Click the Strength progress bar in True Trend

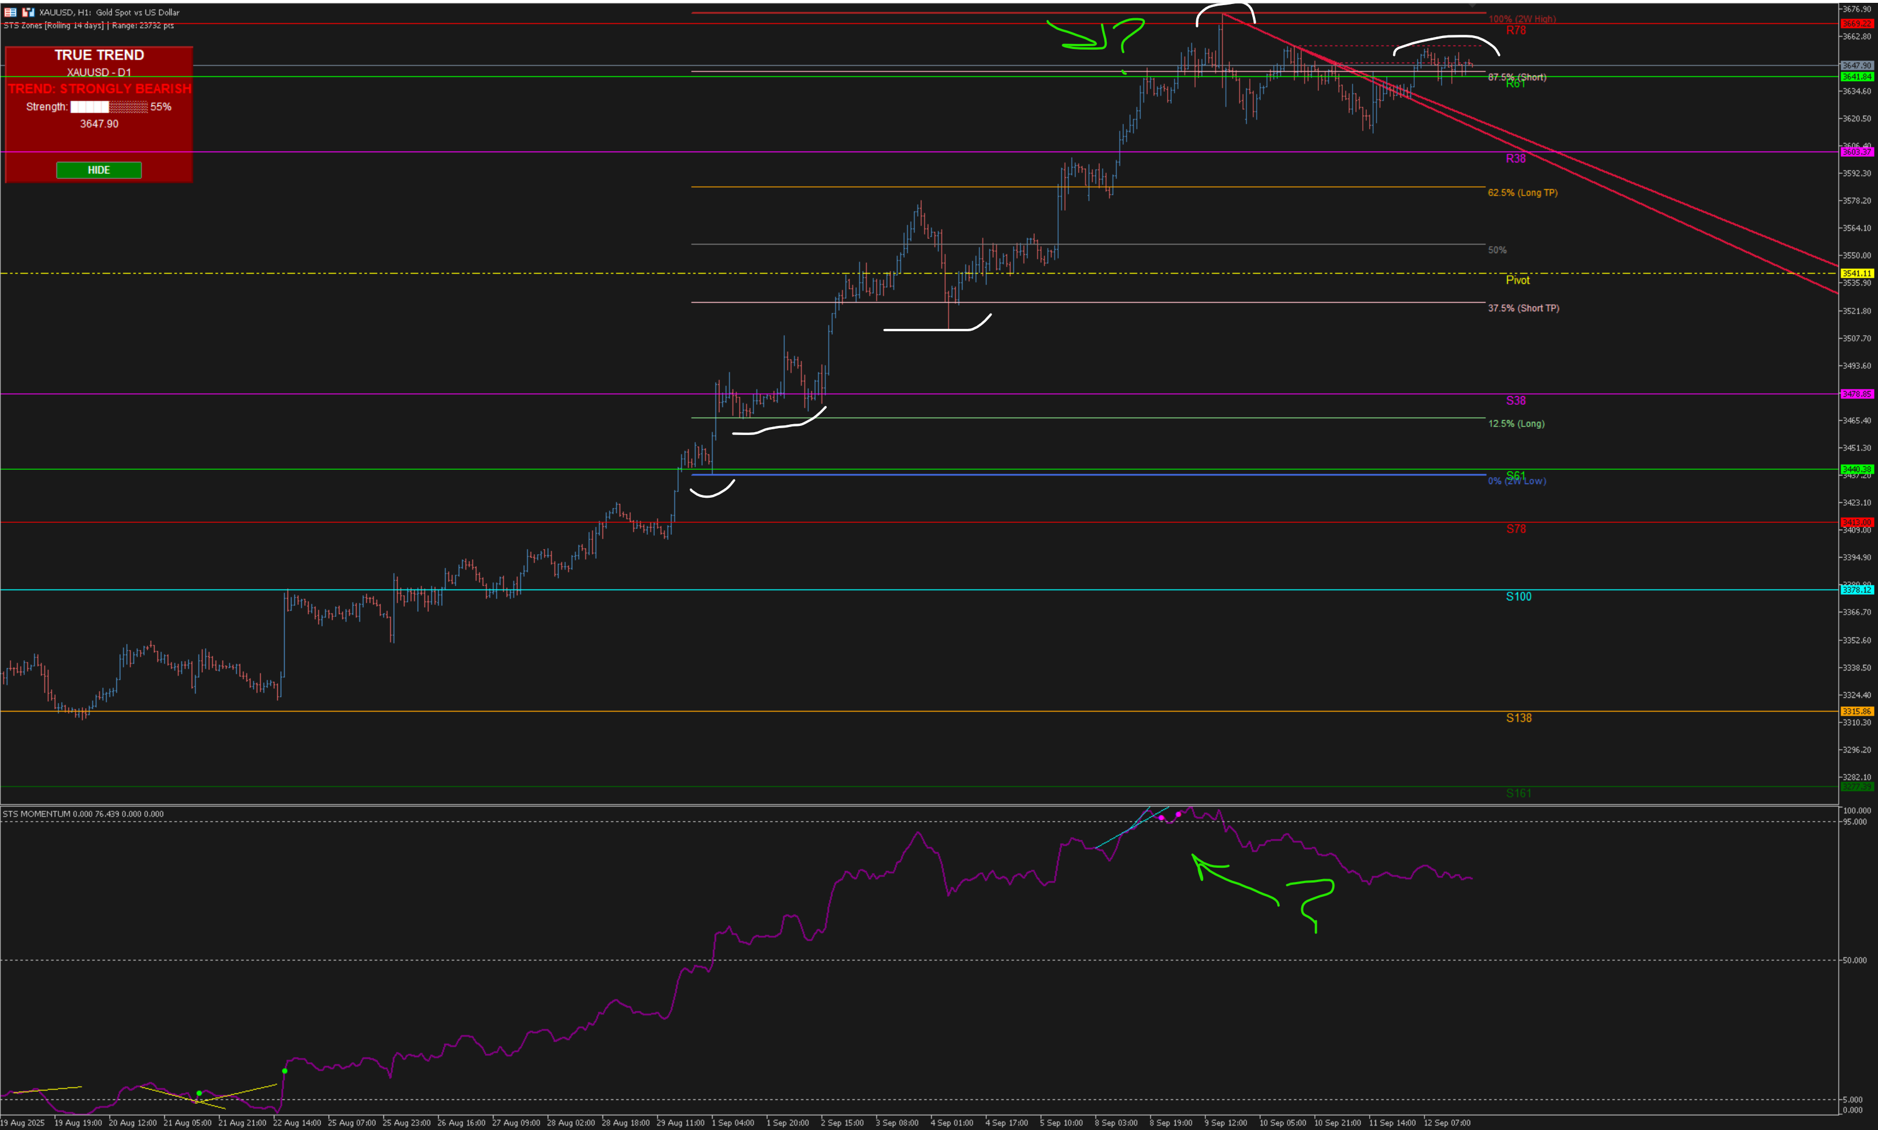point(109,107)
